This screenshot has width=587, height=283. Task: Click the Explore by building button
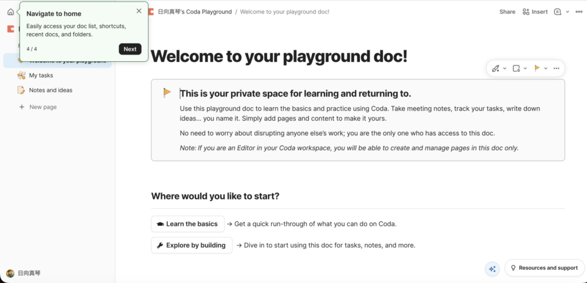[x=191, y=245]
